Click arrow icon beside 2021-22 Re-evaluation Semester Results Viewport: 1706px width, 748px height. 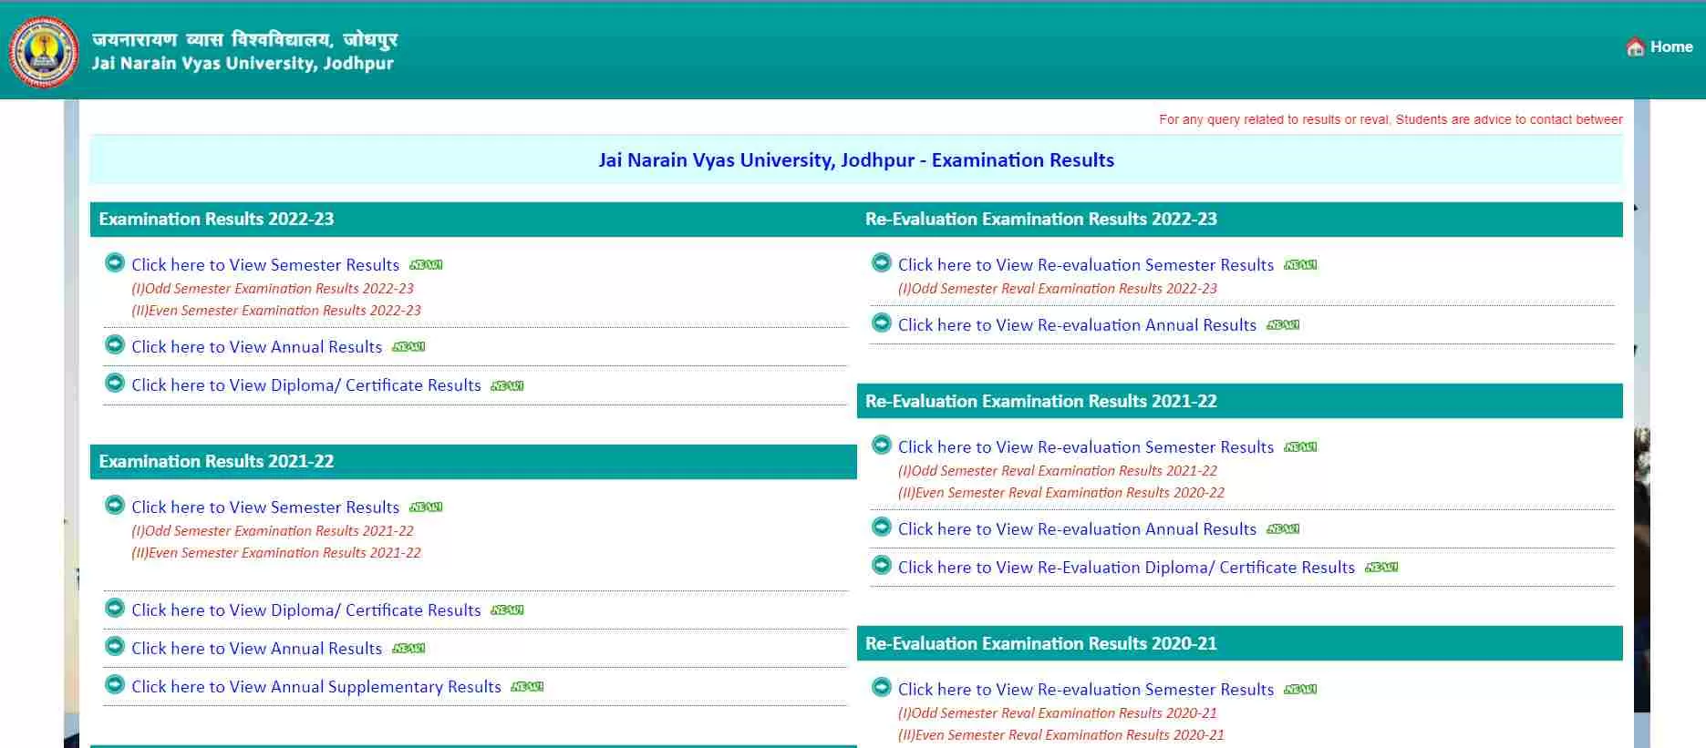tap(882, 445)
